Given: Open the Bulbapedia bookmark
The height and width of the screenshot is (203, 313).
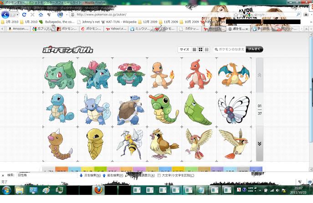Looking at the screenshot, I should pos(57,22).
